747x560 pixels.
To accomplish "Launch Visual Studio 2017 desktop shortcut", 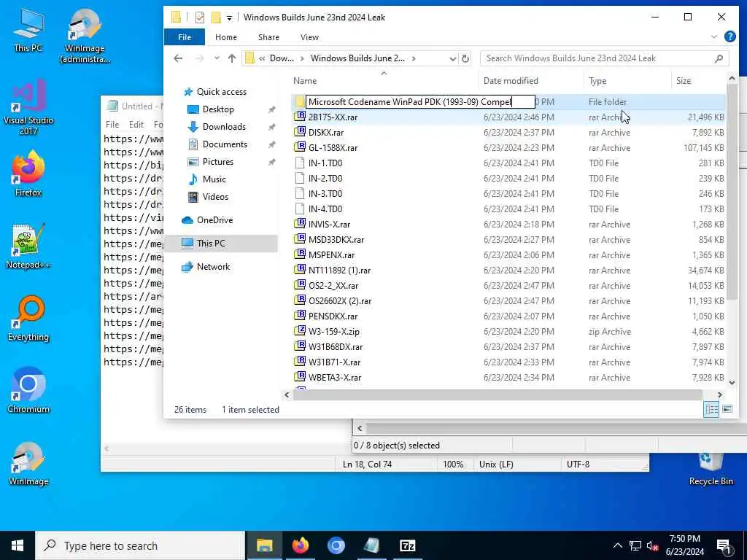I will (x=28, y=108).
